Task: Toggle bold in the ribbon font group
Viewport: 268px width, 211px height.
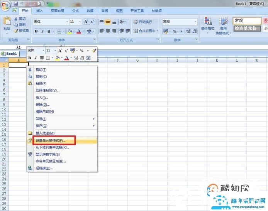Action: pyautogui.click(x=36, y=31)
